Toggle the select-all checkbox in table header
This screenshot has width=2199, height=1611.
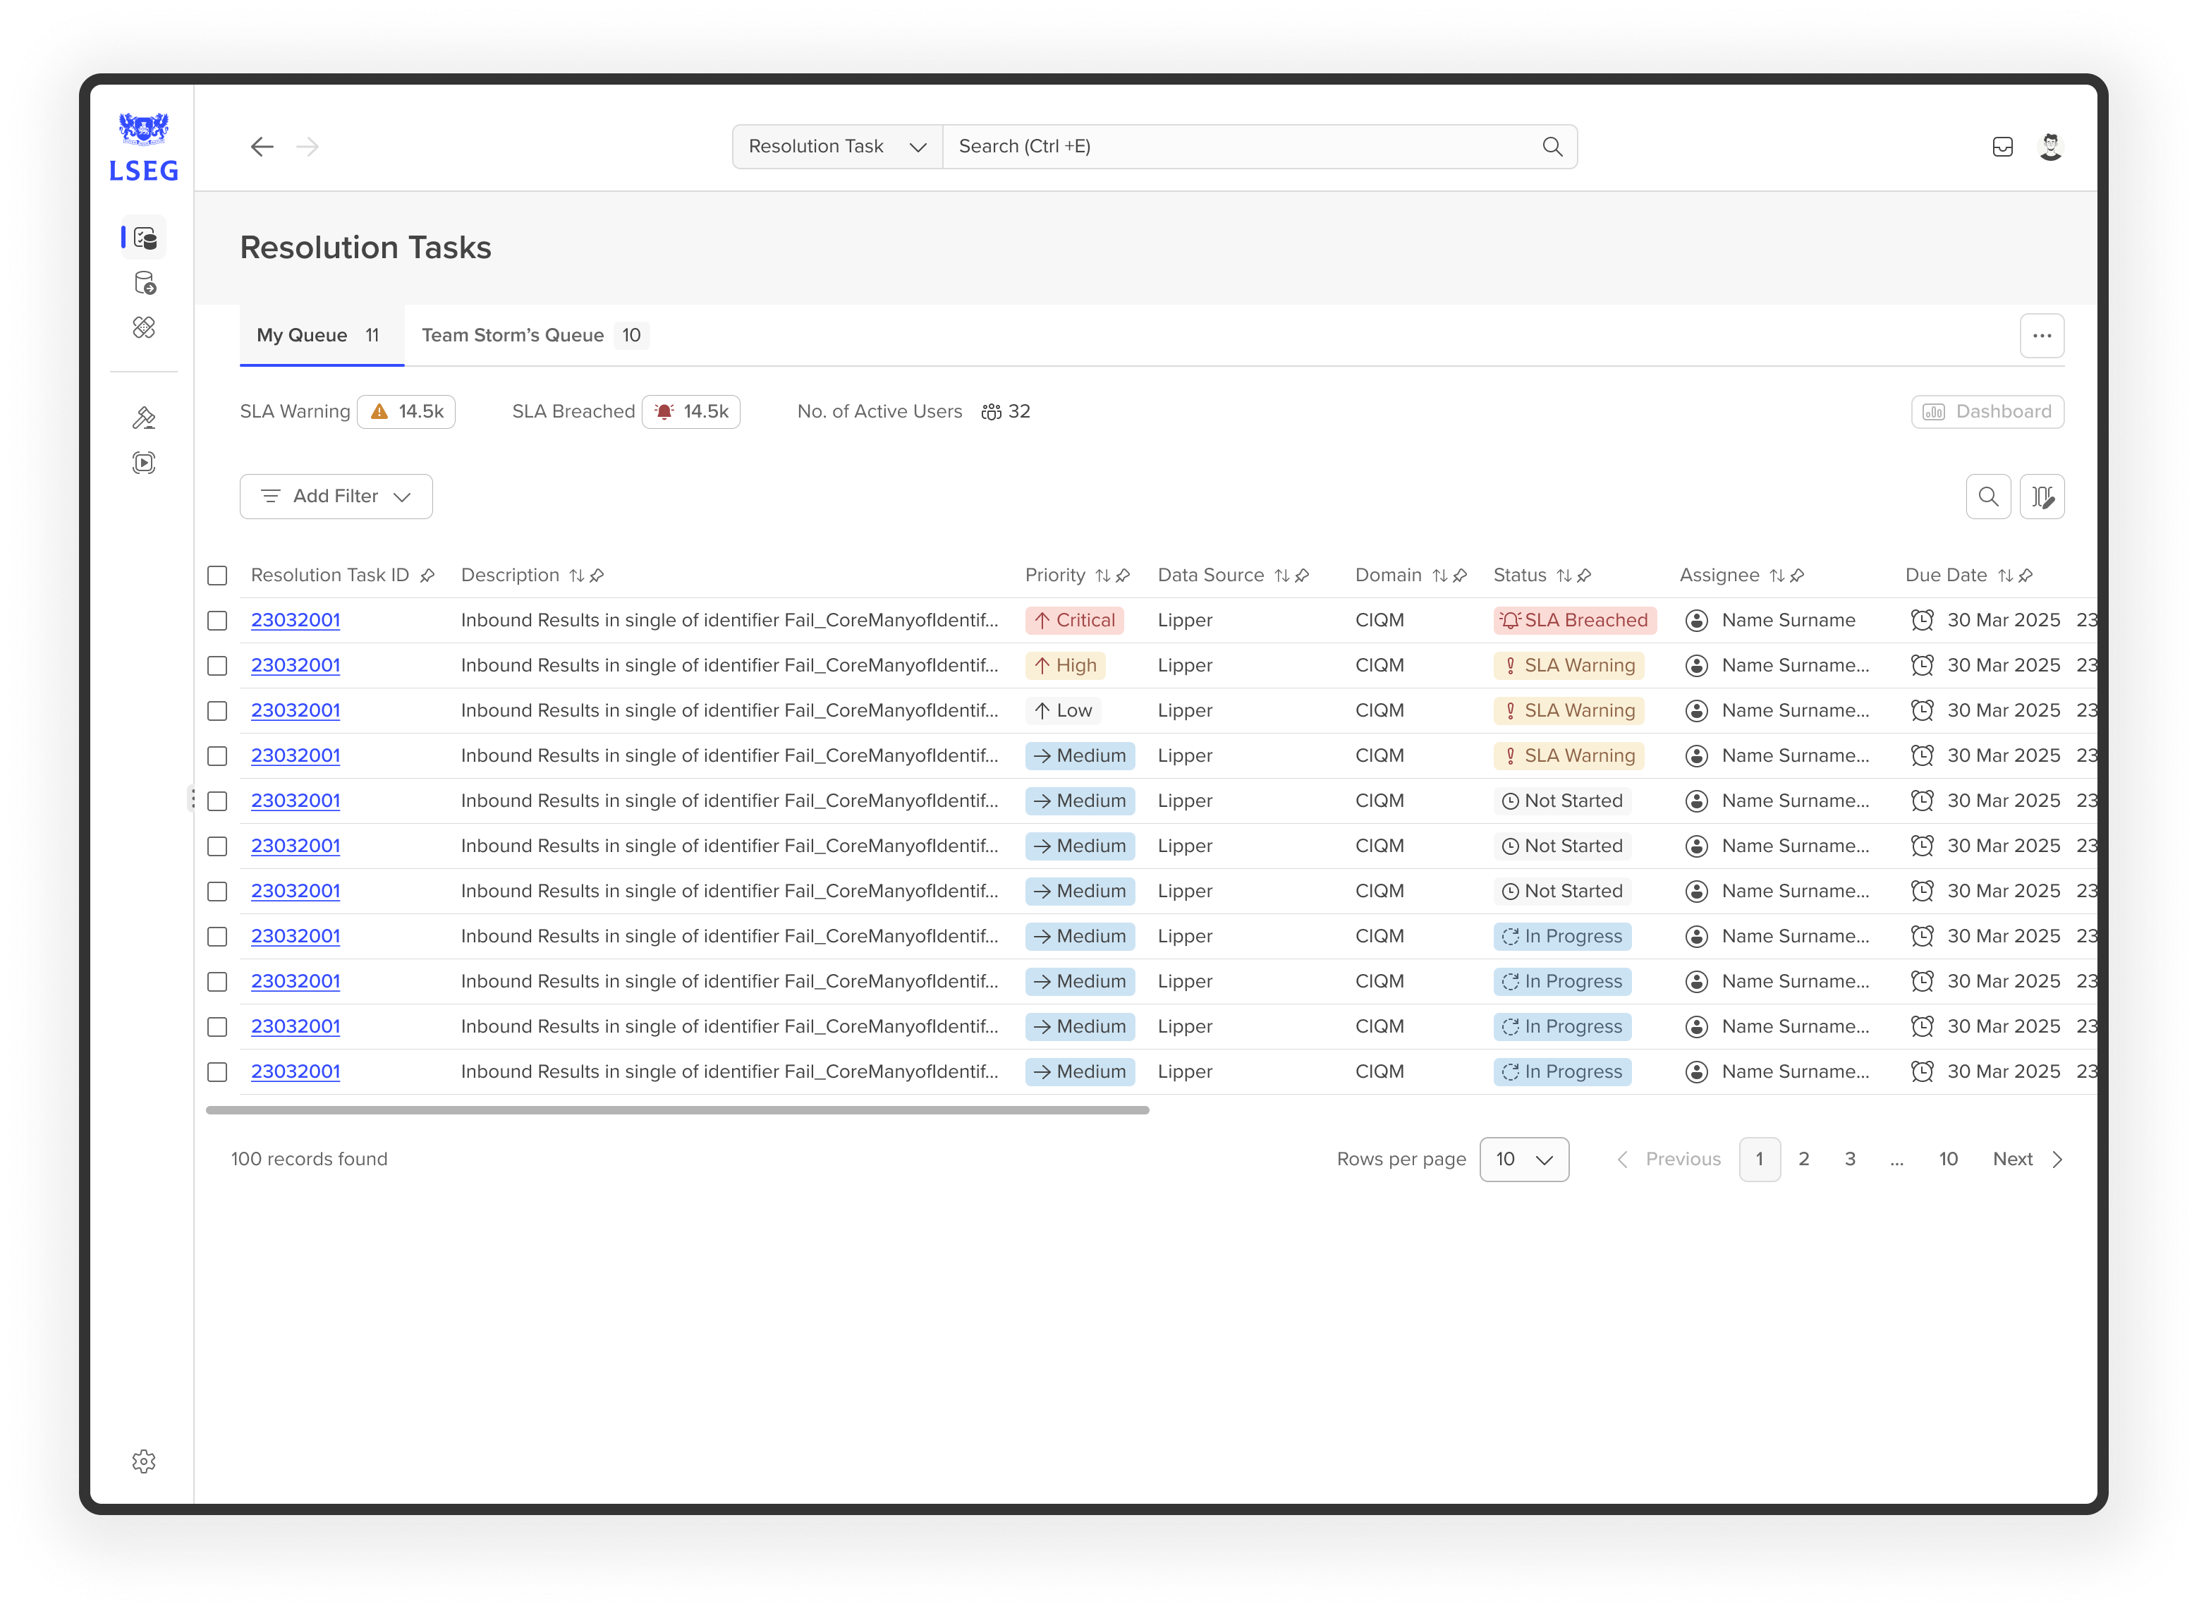(217, 576)
